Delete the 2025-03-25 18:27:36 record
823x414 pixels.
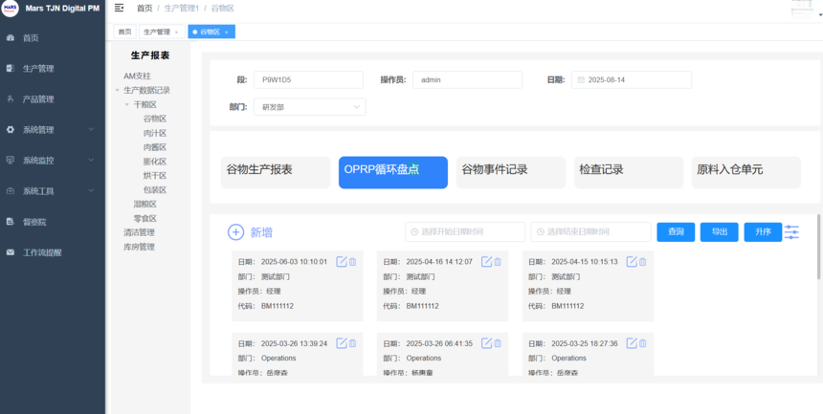click(642, 343)
